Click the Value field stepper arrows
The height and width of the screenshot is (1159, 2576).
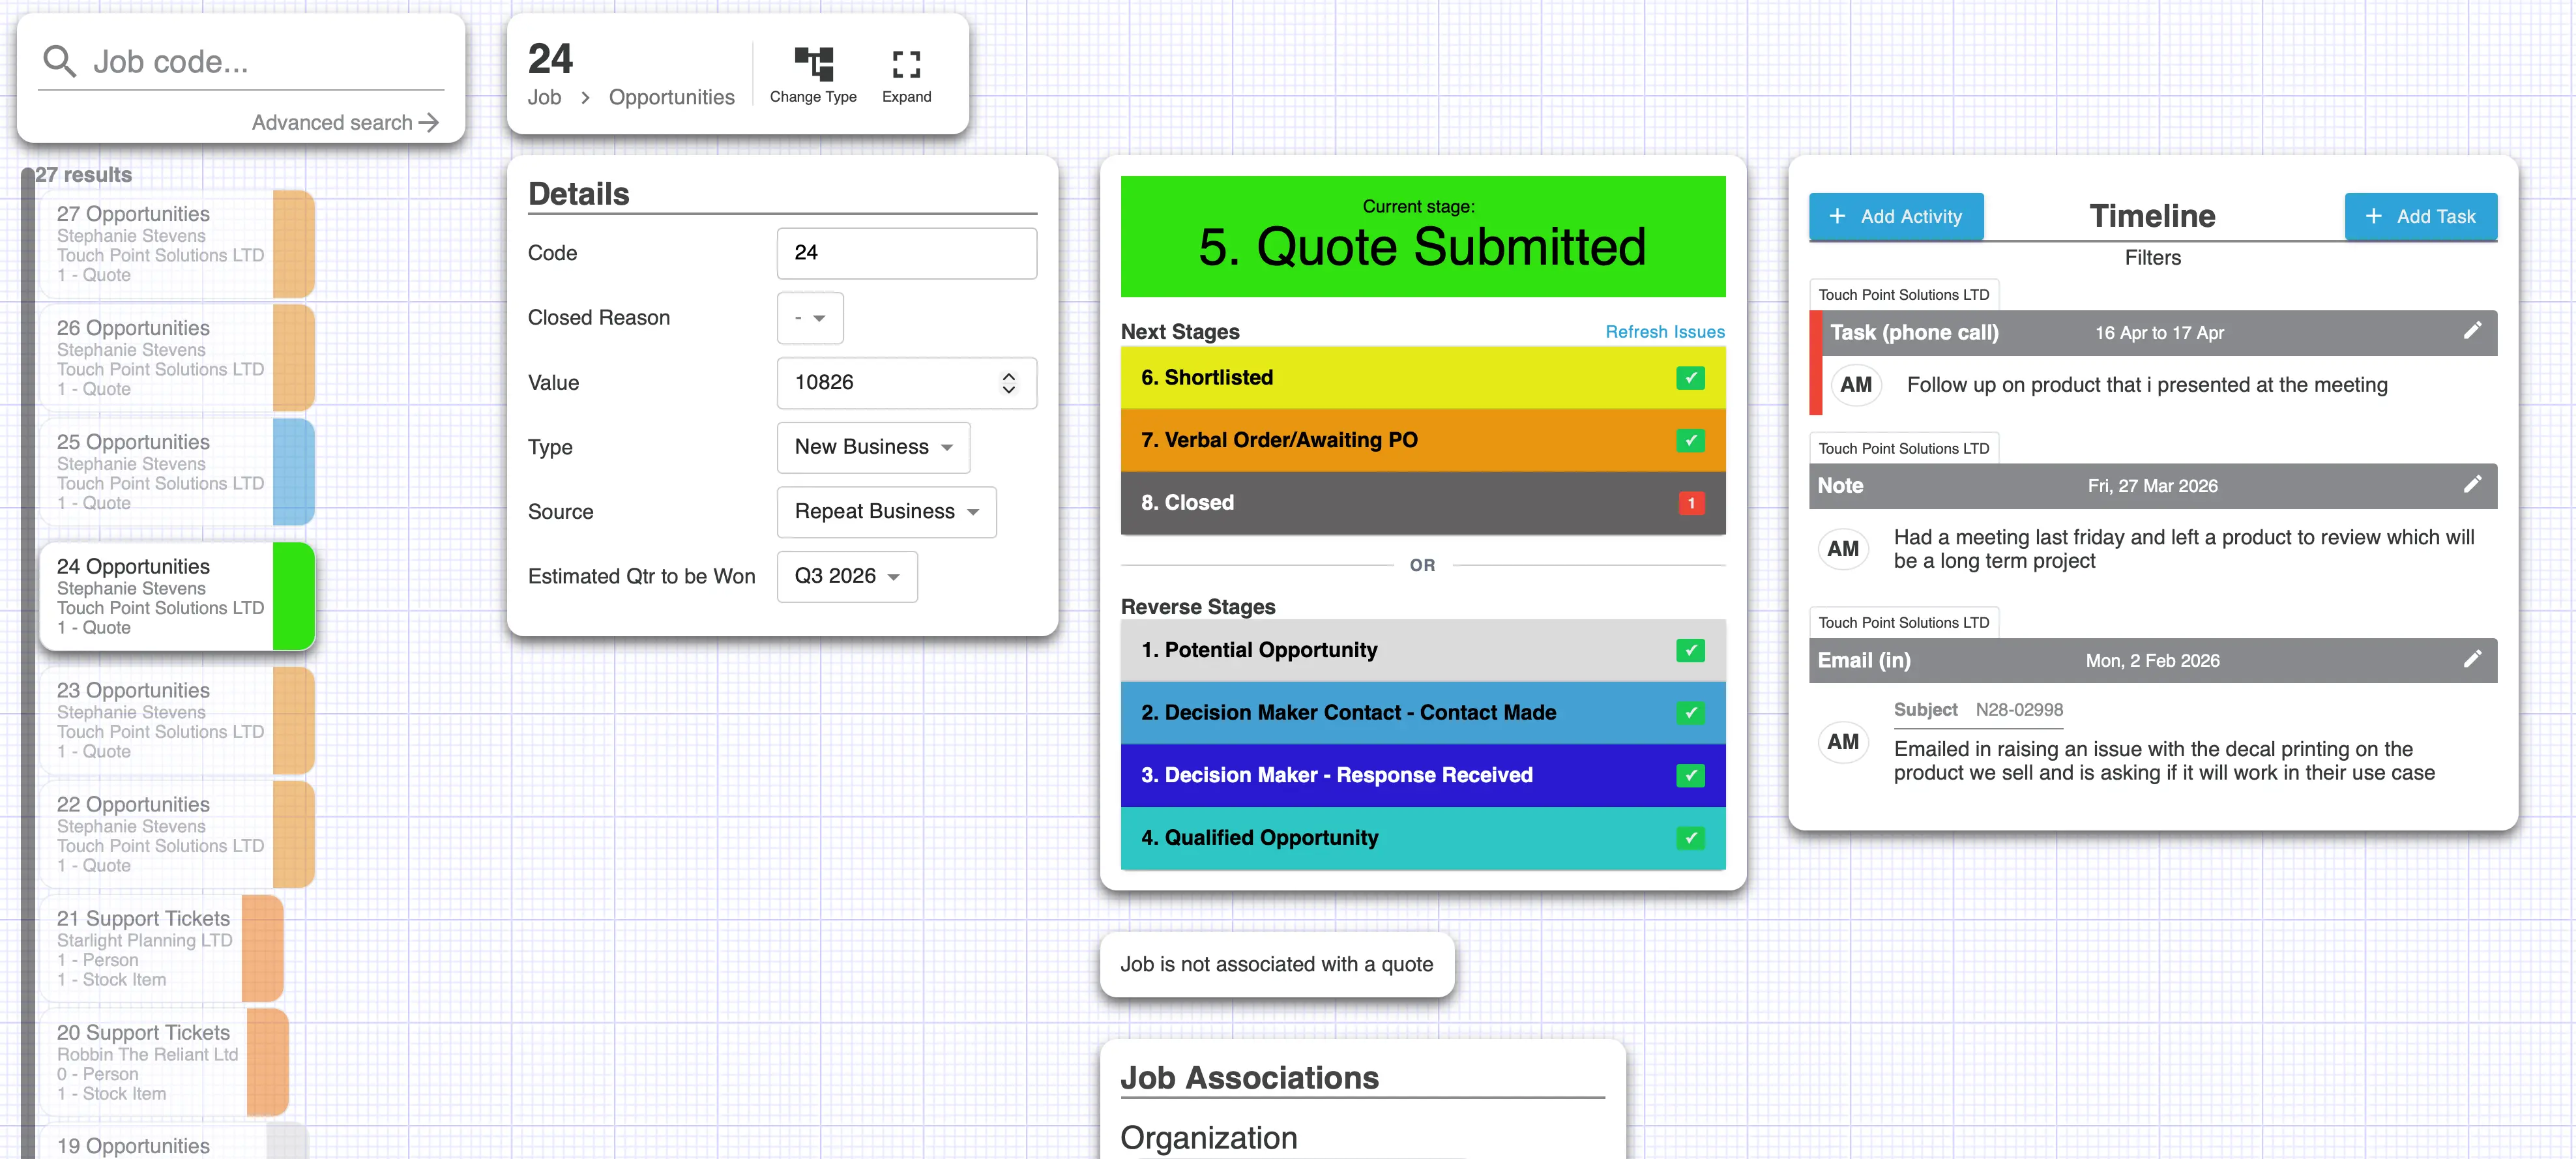coord(1008,383)
